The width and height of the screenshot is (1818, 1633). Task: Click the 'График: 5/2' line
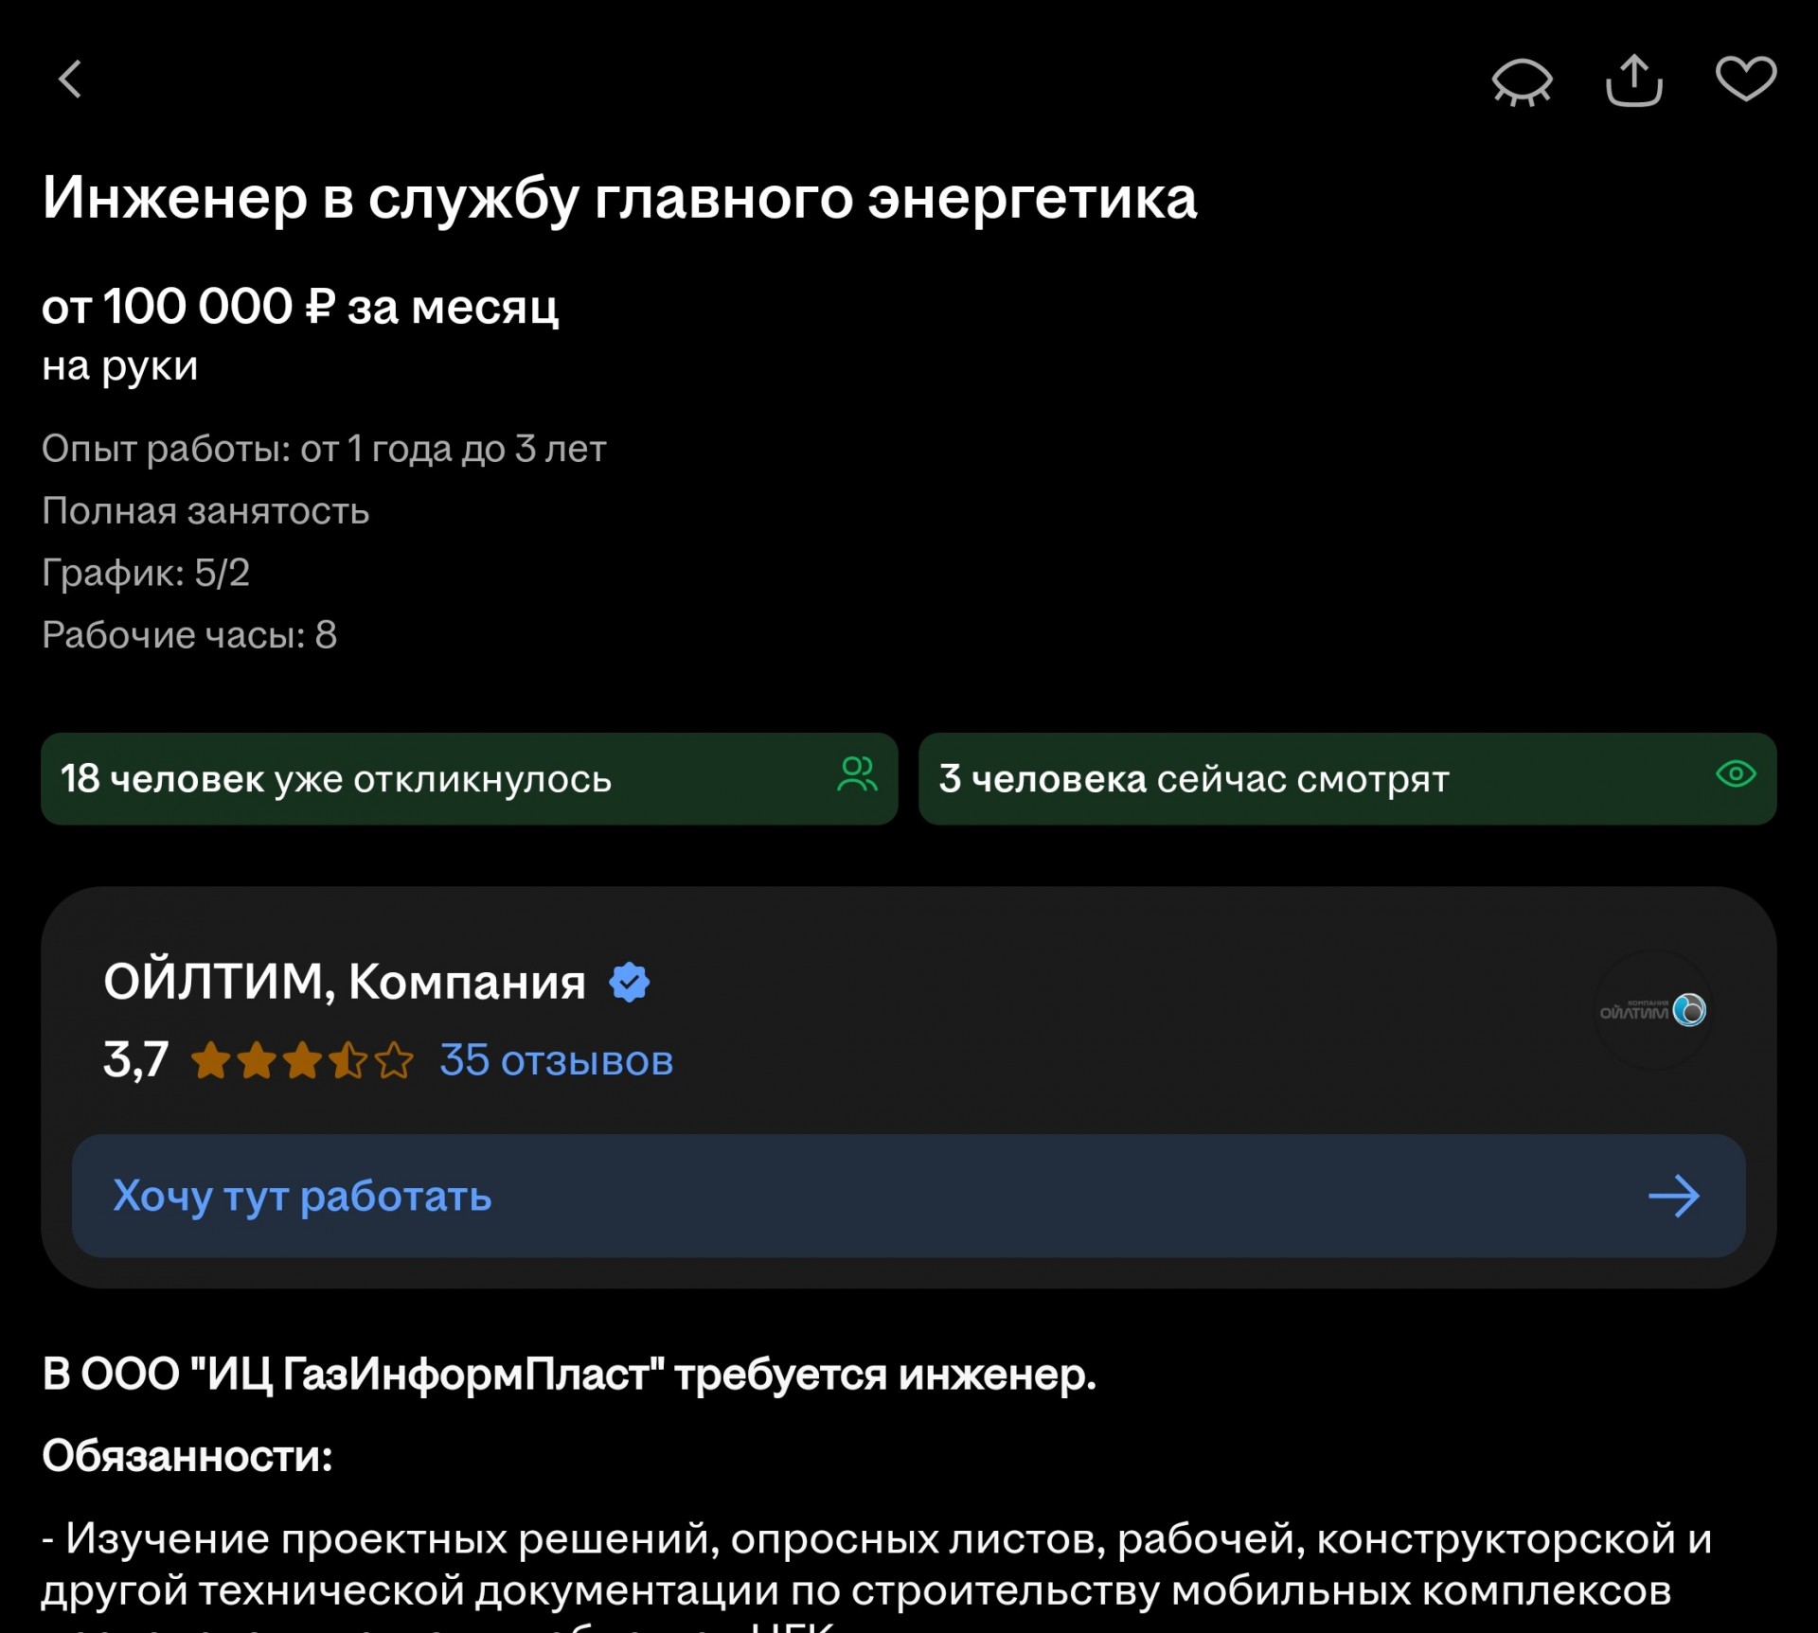146,573
